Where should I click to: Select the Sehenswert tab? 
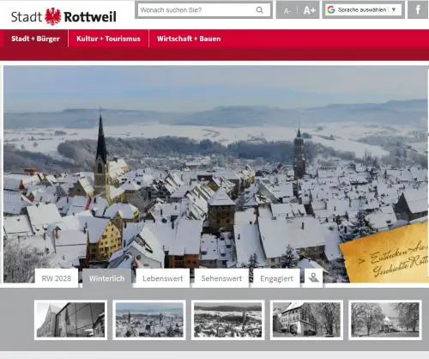[x=221, y=278]
